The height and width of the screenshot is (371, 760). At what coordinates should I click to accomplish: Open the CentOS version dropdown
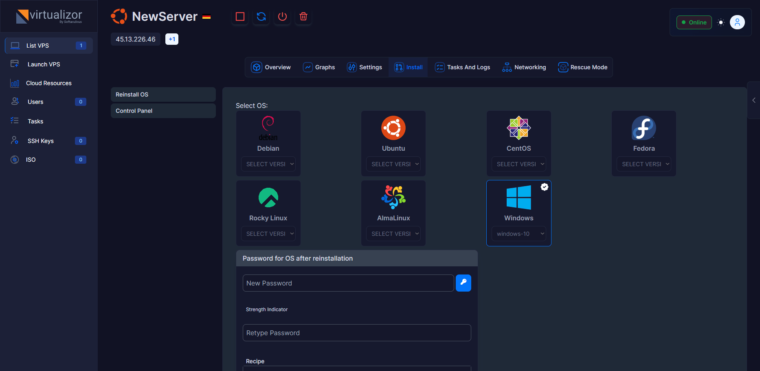pyautogui.click(x=519, y=164)
